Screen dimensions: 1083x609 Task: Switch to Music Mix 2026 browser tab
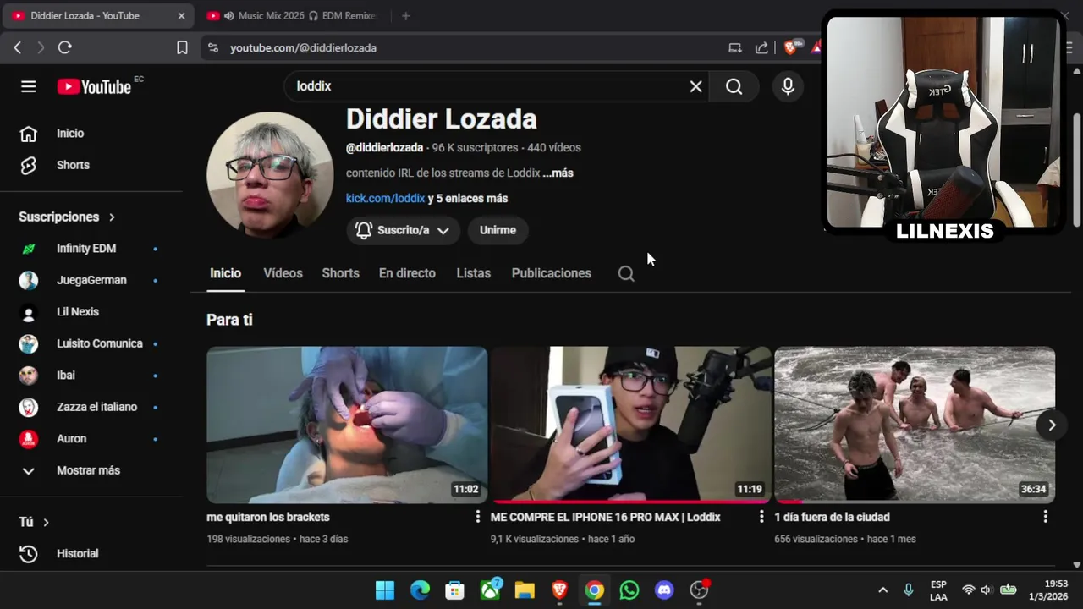click(294, 16)
